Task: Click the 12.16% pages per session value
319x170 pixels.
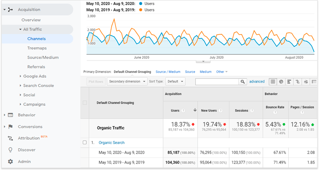Action: [x=300, y=124]
